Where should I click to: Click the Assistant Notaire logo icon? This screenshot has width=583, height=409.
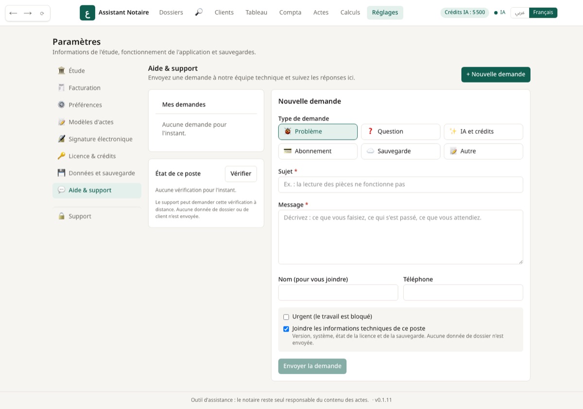[87, 13]
